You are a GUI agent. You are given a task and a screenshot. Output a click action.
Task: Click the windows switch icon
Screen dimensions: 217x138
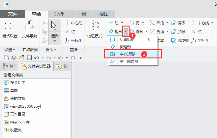(61, 58)
